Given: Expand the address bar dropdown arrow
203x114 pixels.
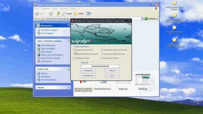Looking at the screenshot, I should (142, 19).
